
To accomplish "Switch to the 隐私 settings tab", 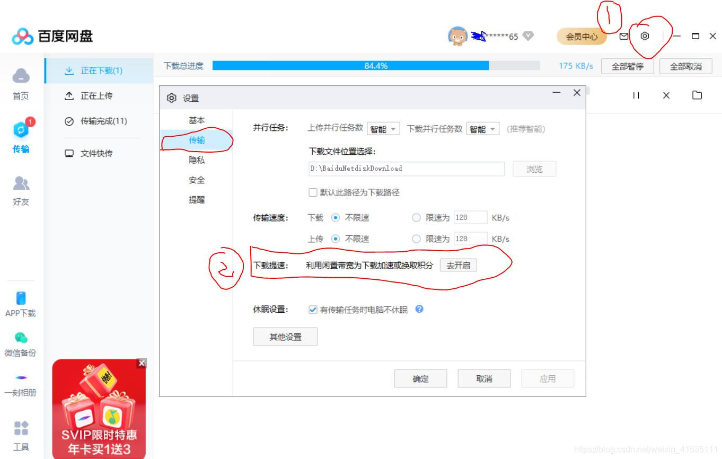I will (197, 160).
